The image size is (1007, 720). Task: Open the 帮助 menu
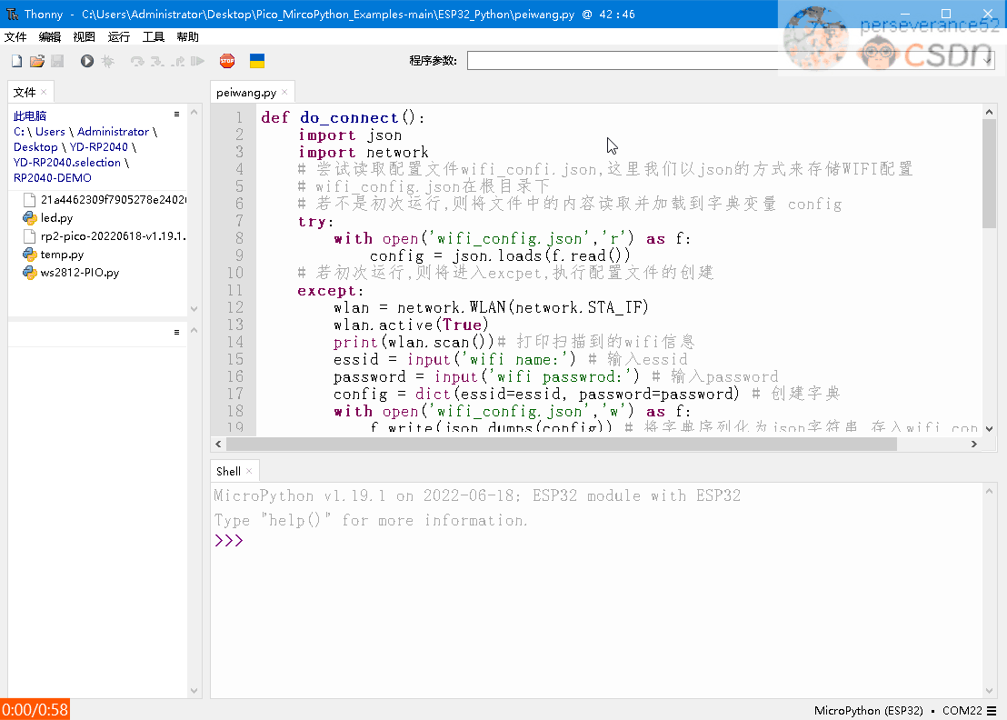(x=187, y=36)
